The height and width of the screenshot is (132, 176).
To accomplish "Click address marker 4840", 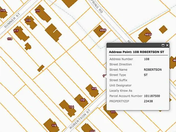I will click(x=103, y=30).
